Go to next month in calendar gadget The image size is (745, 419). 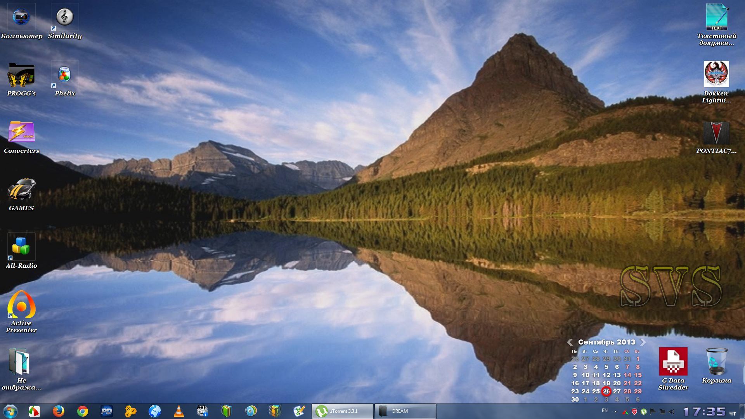pyautogui.click(x=643, y=342)
